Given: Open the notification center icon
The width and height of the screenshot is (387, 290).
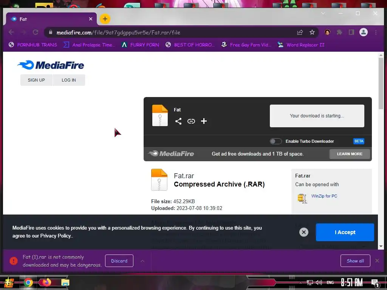Looking at the screenshot, I should coord(375,283).
